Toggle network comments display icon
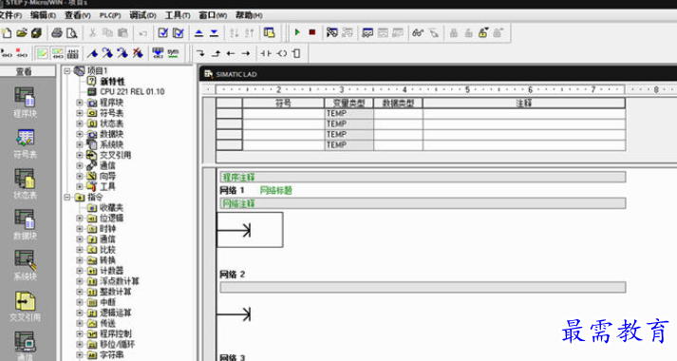 pos(57,53)
